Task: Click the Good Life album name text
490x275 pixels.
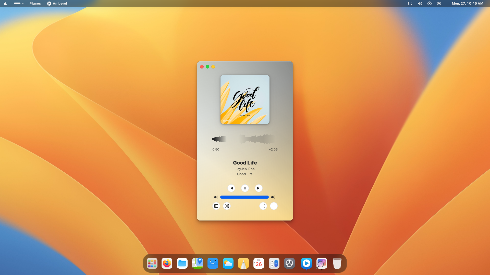Action: click(245, 174)
